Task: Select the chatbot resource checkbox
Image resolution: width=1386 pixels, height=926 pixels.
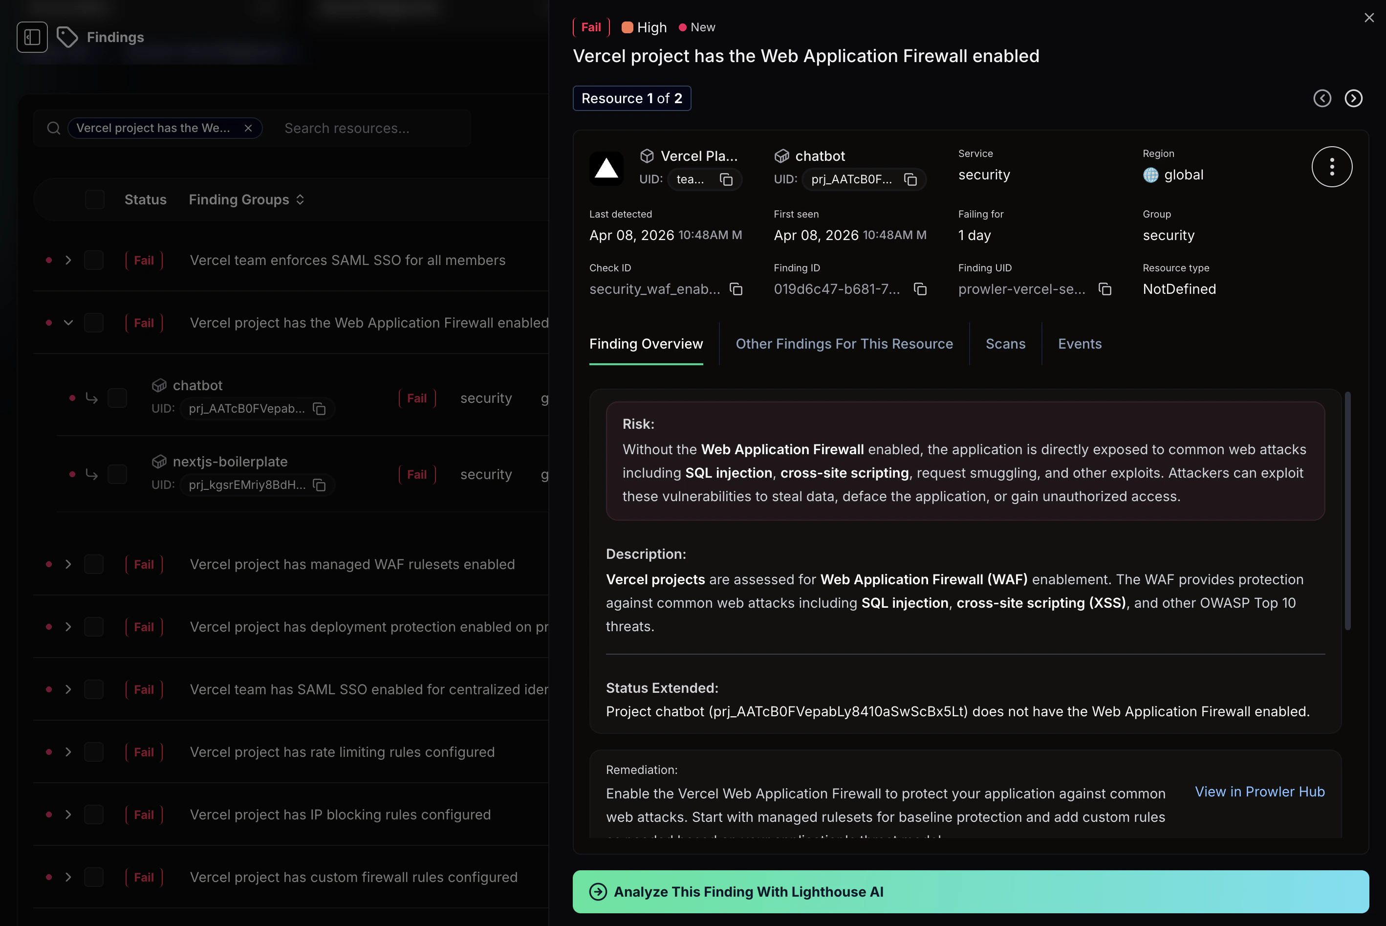Action: tap(117, 398)
